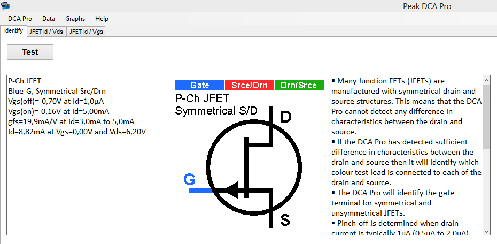
Task: Switch to the Identify tab
Action: coord(14,31)
